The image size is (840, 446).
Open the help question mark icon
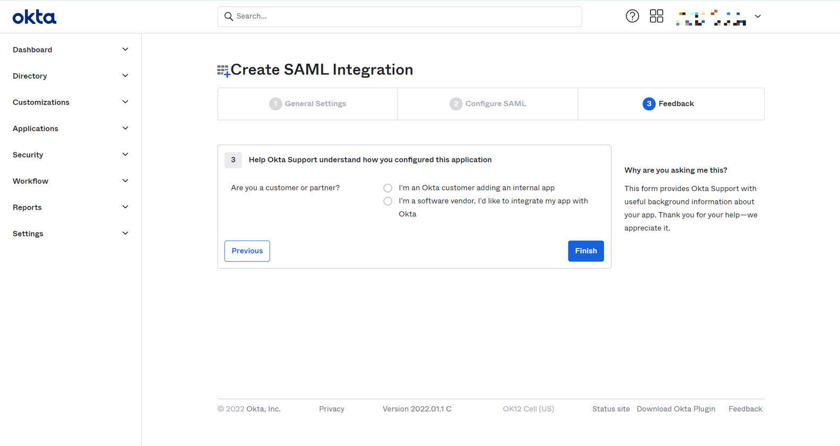[632, 16]
